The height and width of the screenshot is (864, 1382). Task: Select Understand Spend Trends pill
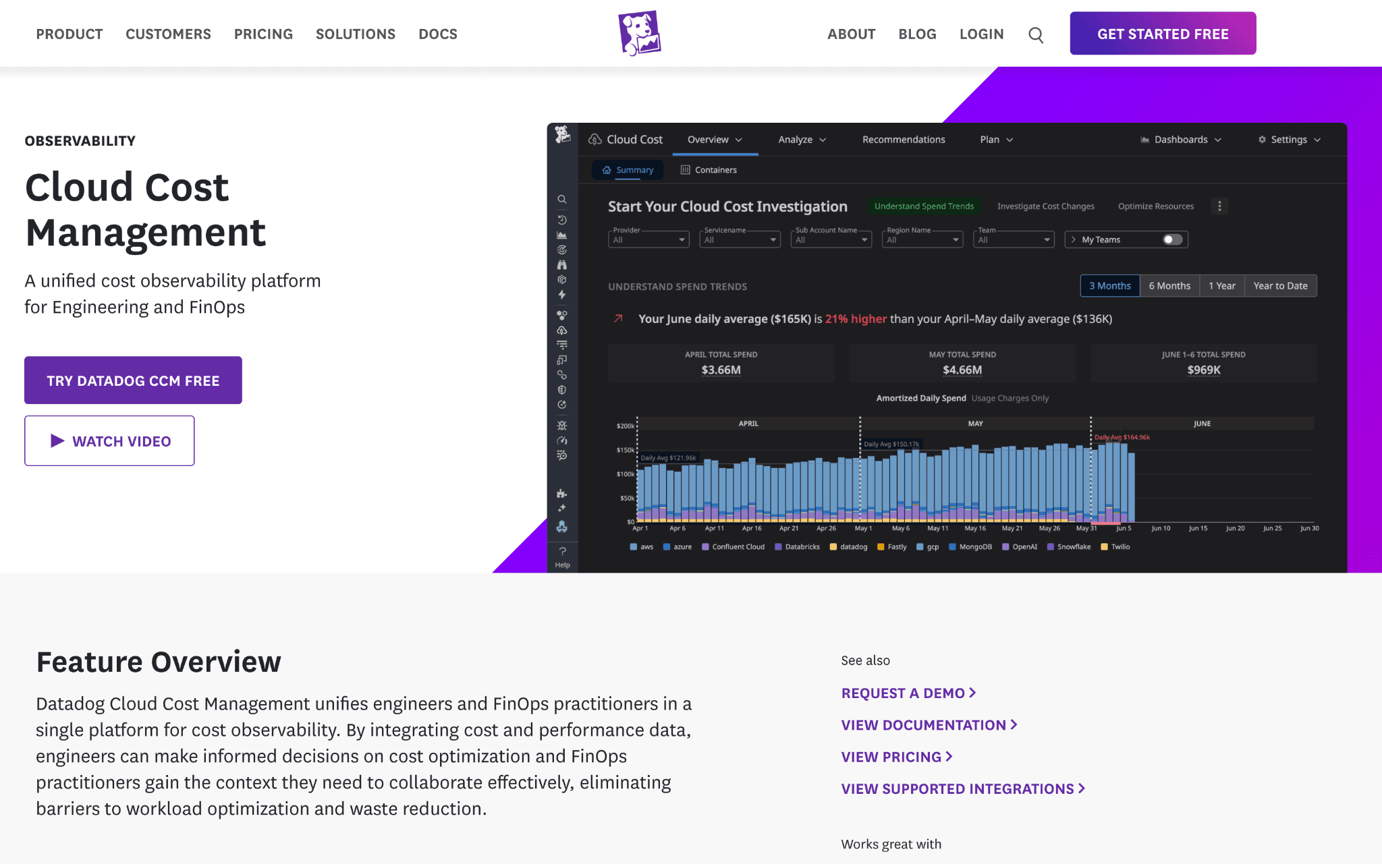coord(924,206)
